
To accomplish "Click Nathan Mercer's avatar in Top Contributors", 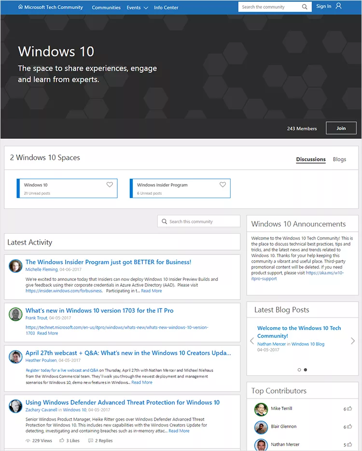I will [x=261, y=445].
